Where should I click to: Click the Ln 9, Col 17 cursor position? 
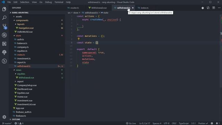pyautogui.click(x=145, y=123)
